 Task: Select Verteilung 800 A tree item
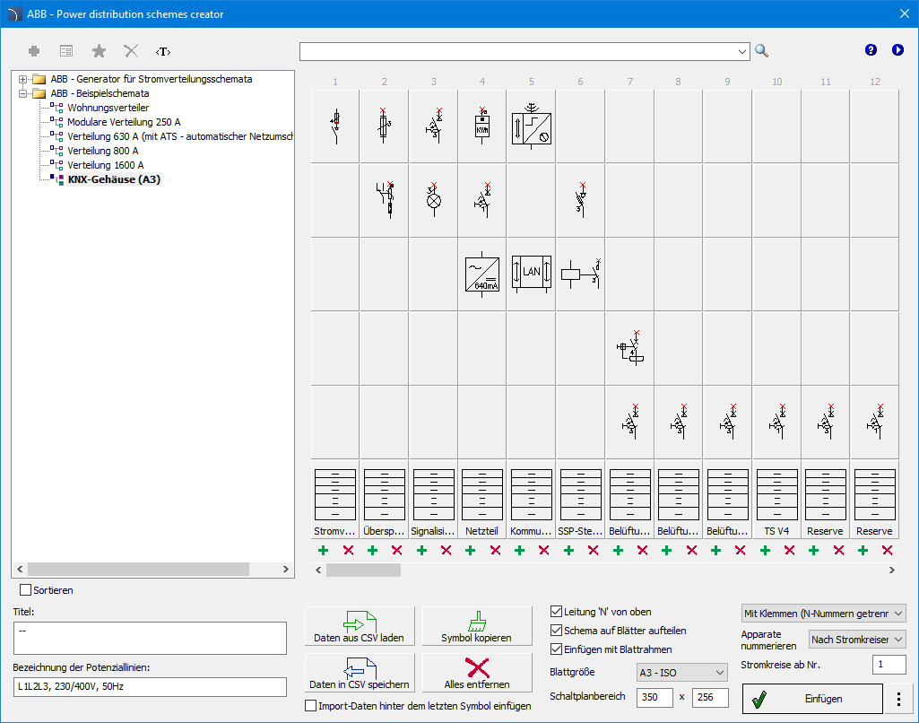coord(103,151)
